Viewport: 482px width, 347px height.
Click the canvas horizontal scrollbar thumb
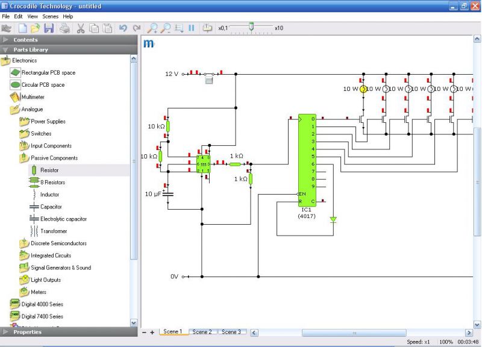tap(354, 333)
